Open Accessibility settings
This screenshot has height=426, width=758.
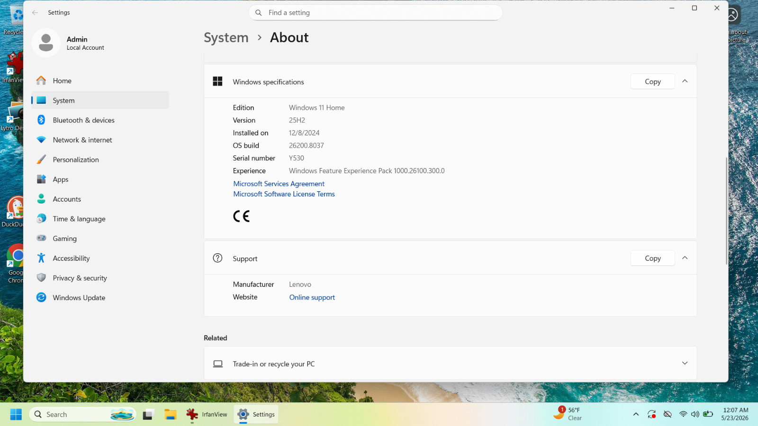[x=100, y=258]
